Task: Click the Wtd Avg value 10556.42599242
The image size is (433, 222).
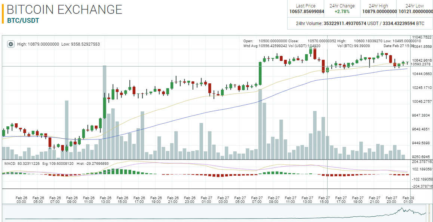Action: tap(273, 45)
